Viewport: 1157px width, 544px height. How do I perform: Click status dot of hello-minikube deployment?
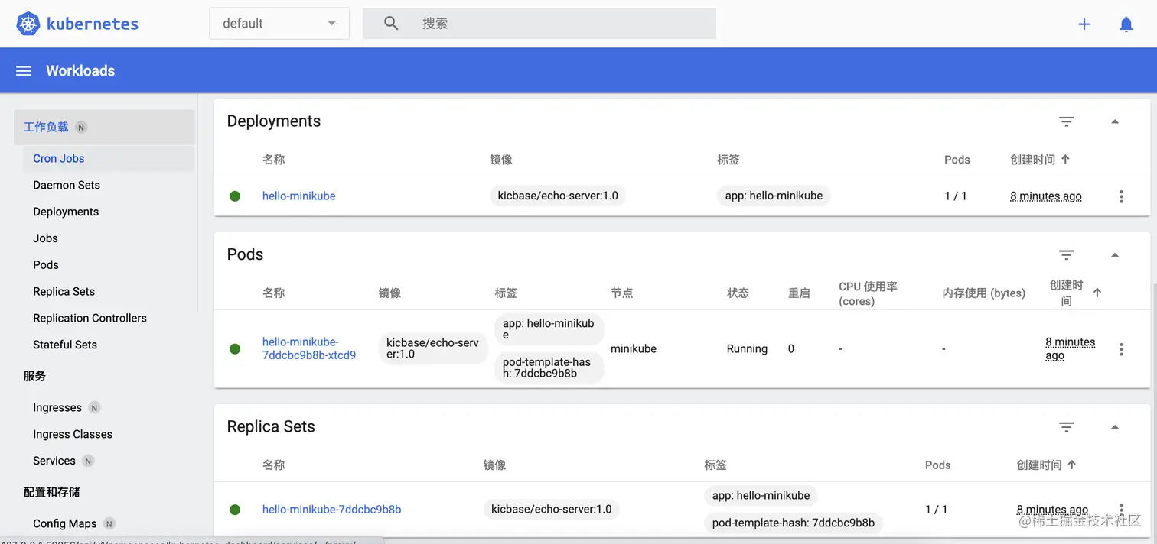pyautogui.click(x=235, y=196)
